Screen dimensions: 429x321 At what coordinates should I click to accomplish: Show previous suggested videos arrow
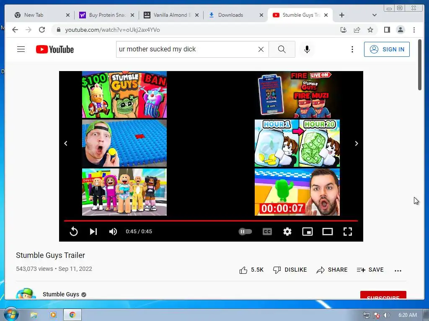pos(66,143)
